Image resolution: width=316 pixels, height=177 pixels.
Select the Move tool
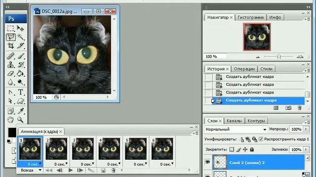click(20, 29)
